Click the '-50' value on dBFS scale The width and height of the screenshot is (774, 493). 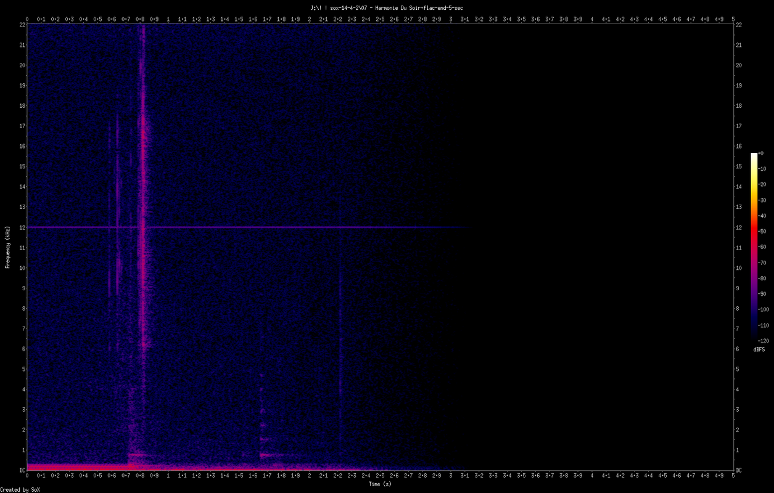click(x=762, y=231)
